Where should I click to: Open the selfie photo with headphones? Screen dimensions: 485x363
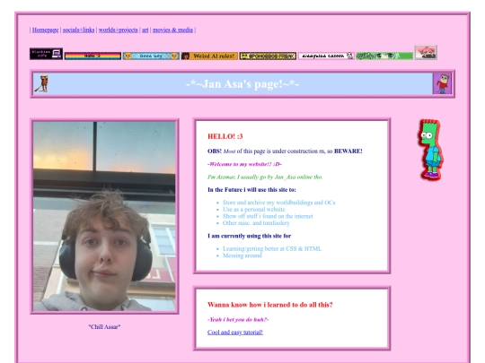(104, 216)
